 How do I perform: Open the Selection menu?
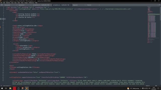(8, 3)
